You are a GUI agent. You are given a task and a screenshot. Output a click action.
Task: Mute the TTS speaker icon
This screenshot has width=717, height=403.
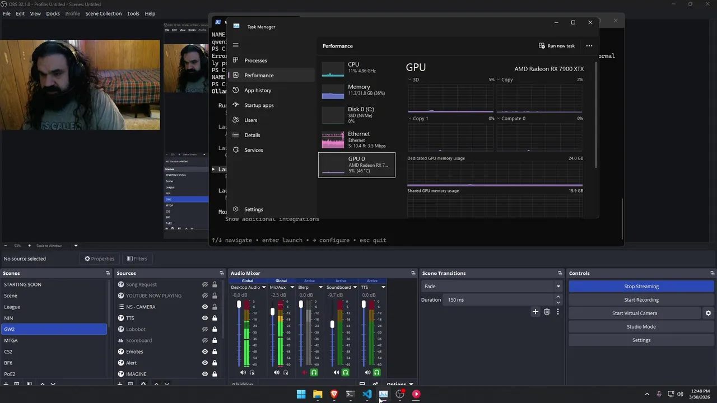pos(367,372)
